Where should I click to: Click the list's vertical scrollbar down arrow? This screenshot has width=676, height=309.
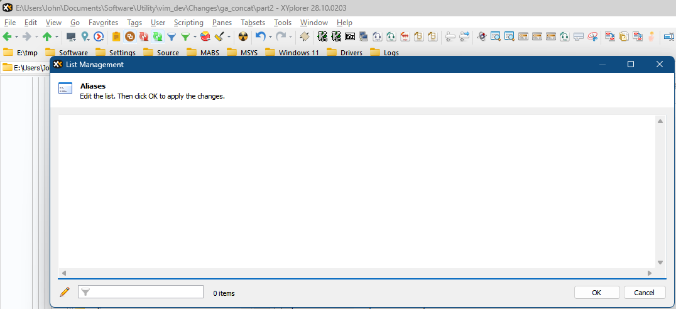click(x=660, y=263)
